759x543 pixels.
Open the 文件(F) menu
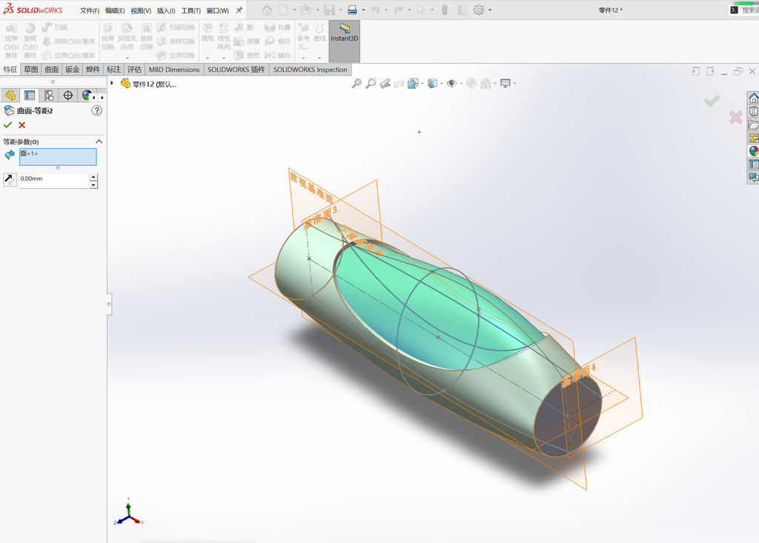click(x=90, y=10)
